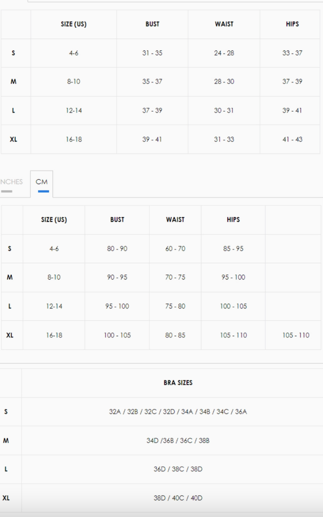
Task: Select the 33 - 37 hips cell
Action: [x=292, y=53]
